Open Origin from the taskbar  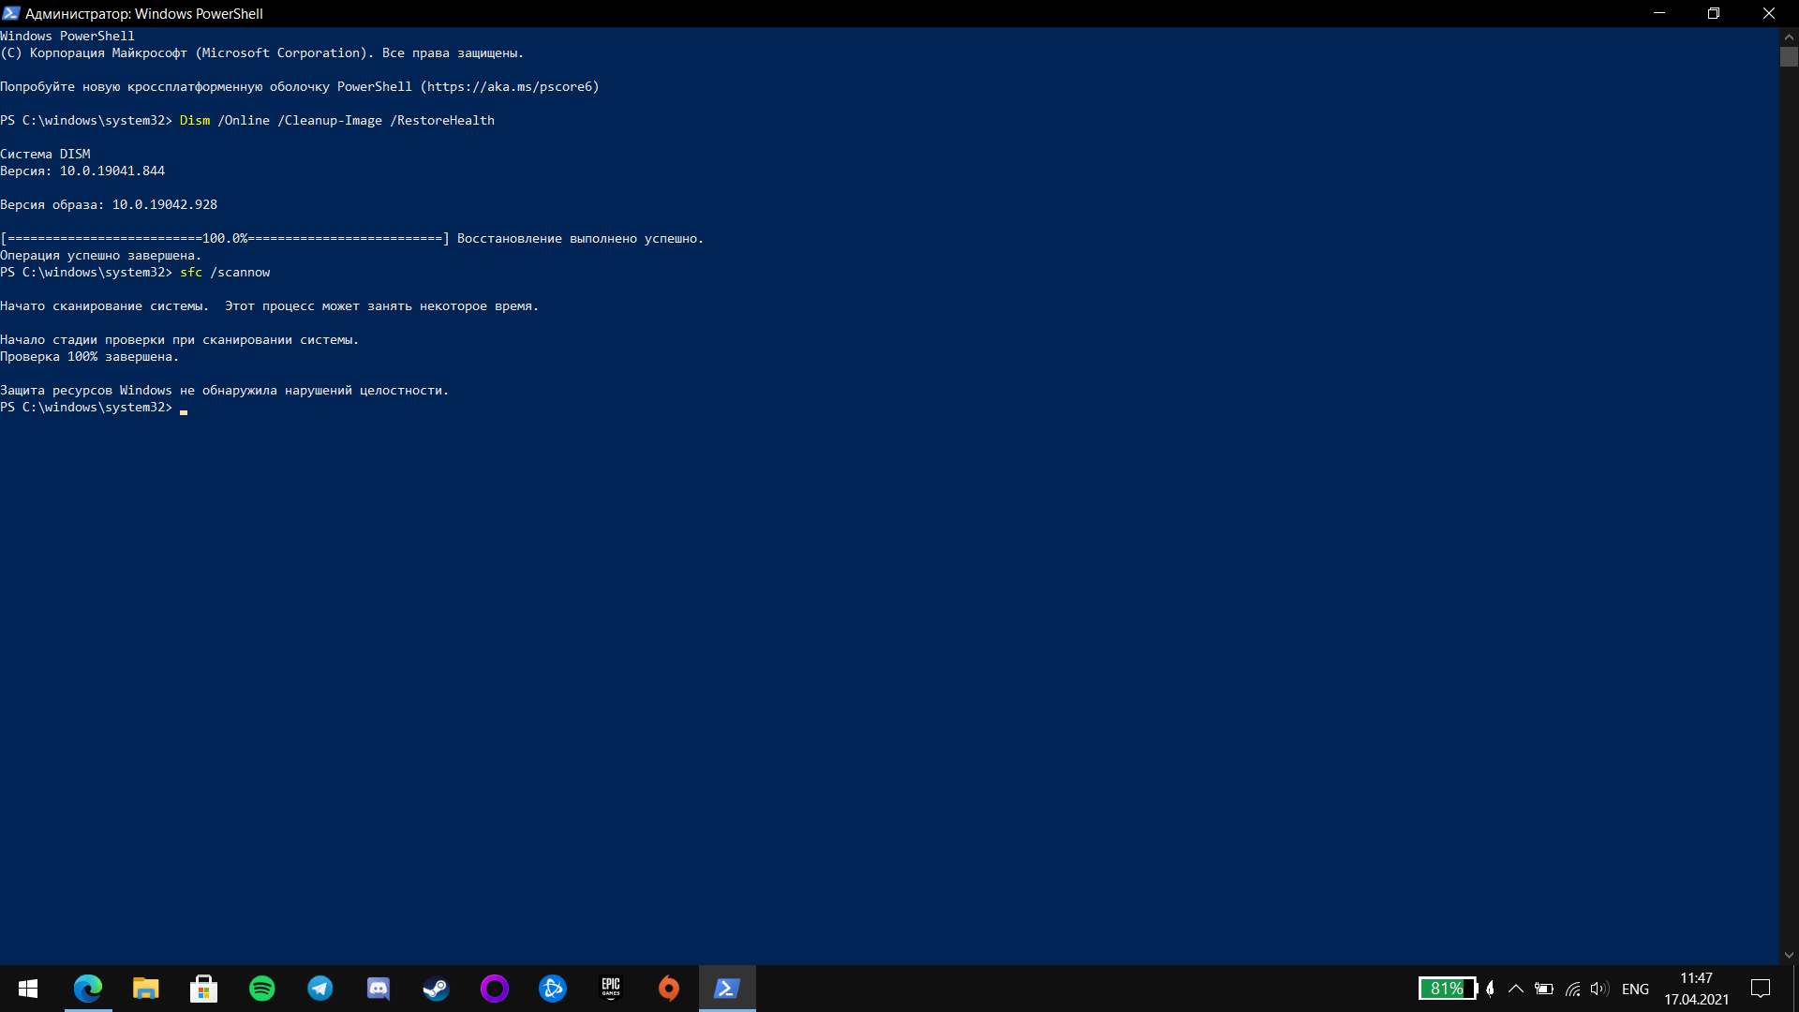point(669,989)
